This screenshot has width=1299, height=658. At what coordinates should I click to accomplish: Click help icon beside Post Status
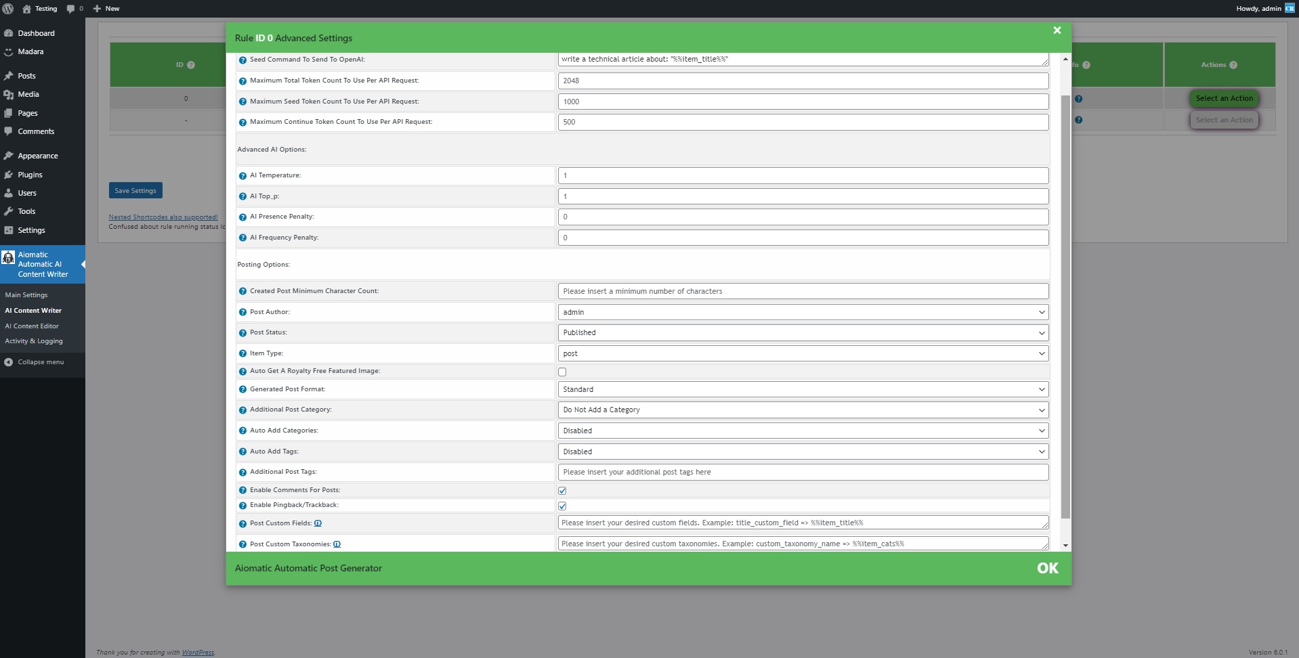[242, 333]
